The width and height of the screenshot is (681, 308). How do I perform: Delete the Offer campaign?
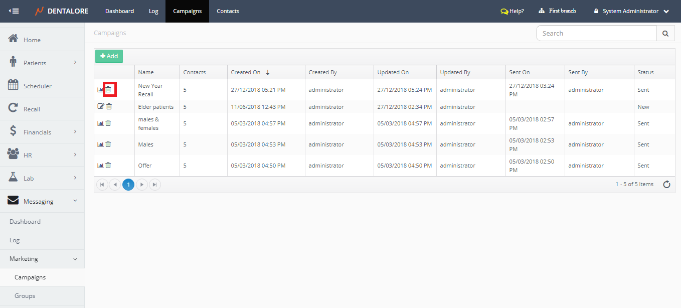(x=108, y=166)
